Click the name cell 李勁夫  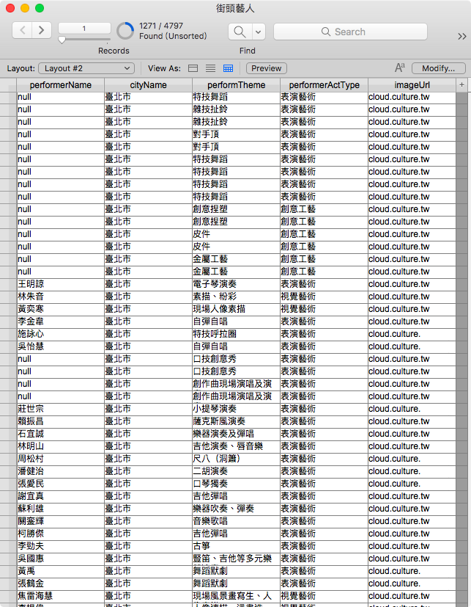[61, 546]
